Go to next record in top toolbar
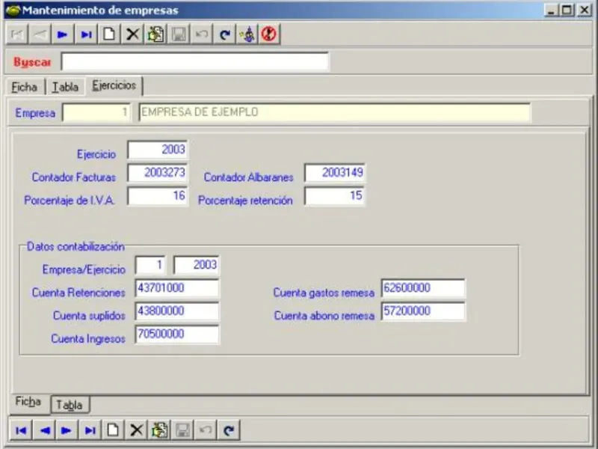Screen dimensions: 598x449 tap(63, 34)
